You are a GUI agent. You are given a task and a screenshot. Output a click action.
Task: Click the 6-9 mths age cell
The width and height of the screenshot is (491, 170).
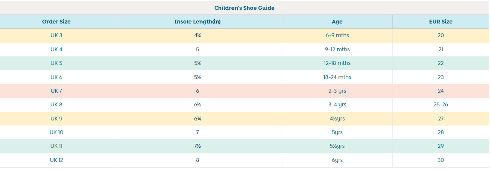click(337, 35)
